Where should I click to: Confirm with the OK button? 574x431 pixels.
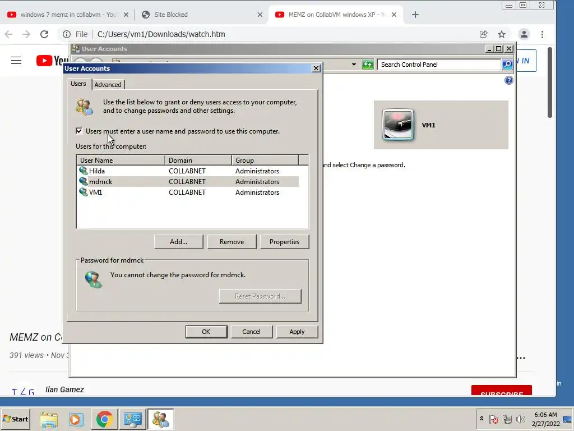[206, 332]
